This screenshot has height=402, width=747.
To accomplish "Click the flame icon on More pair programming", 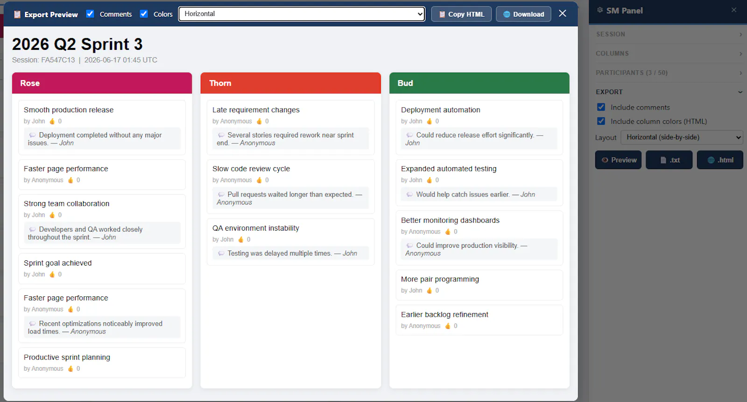I will (x=430, y=290).
